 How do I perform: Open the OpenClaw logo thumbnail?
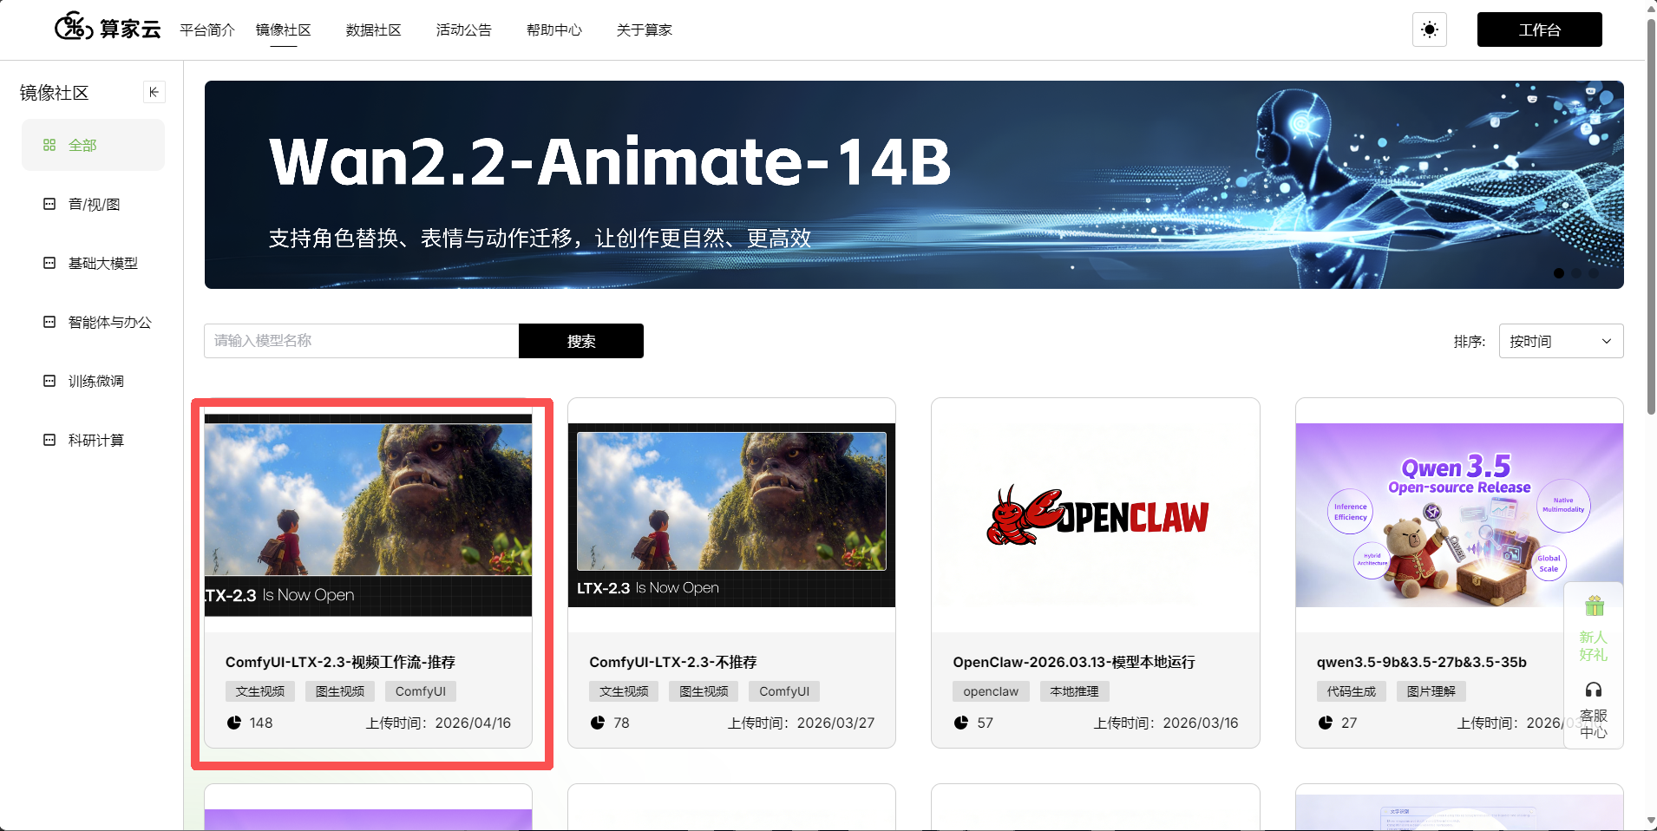[x=1096, y=515]
